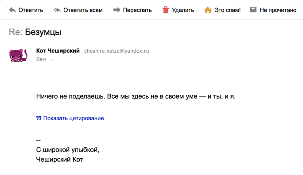
Task: Click sender name Кот Чеширский
Action: point(58,51)
